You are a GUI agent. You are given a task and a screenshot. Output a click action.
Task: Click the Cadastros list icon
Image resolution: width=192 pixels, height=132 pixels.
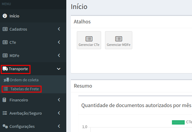(5, 29)
